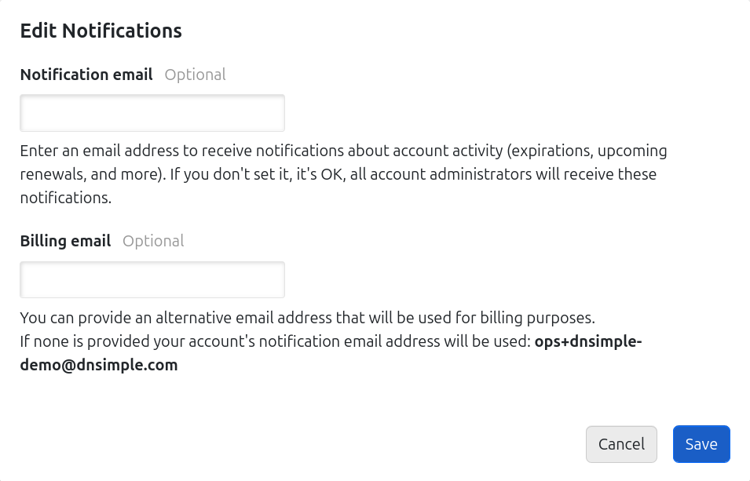Dismiss the dialog with Cancel
The image size is (750, 481).
pos(621,443)
